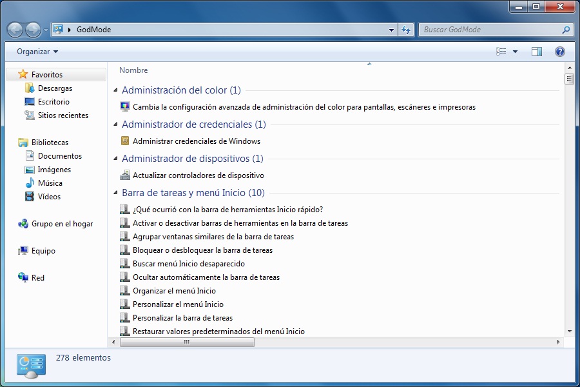The image size is (580, 387).
Task: Collapse the Administrador de dispositivos group
Action: [115, 159]
